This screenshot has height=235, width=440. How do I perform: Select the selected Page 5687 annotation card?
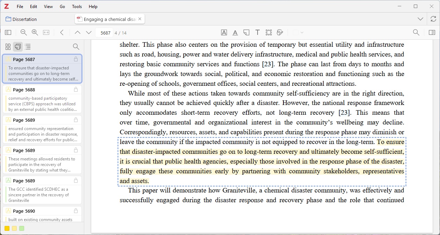coord(42,69)
